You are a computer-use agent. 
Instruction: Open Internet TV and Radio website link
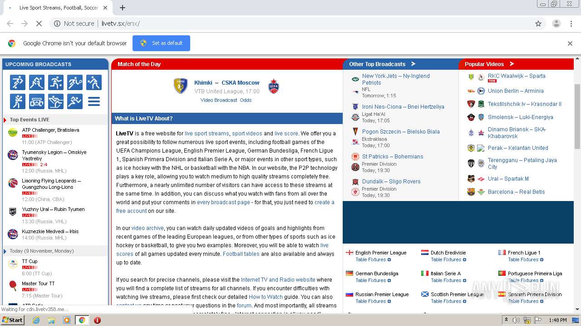tap(278, 280)
